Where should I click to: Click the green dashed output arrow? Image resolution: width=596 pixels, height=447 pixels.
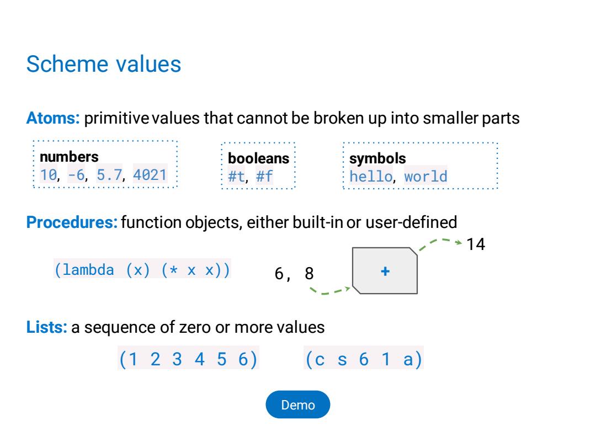pyautogui.click(x=440, y=244)
